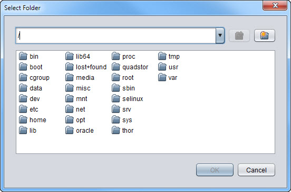The height and width of the screenshot is (192, 291).
Task: Select the selinux folder icon
Action: (x=116, y=98)
